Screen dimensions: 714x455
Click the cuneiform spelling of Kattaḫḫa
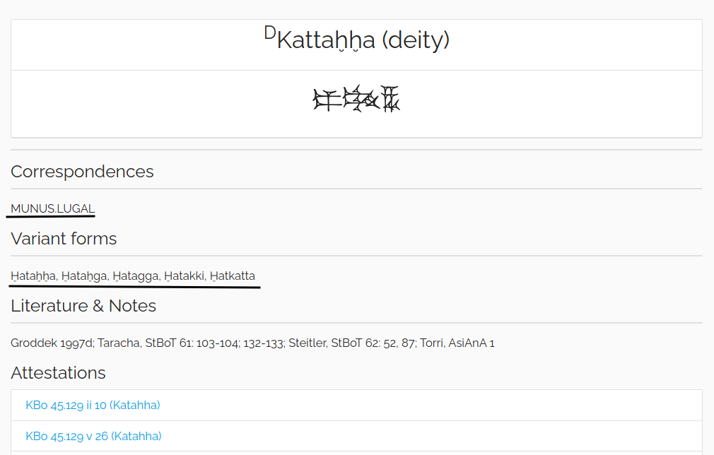pyautogui.click(x=356, y=100)
